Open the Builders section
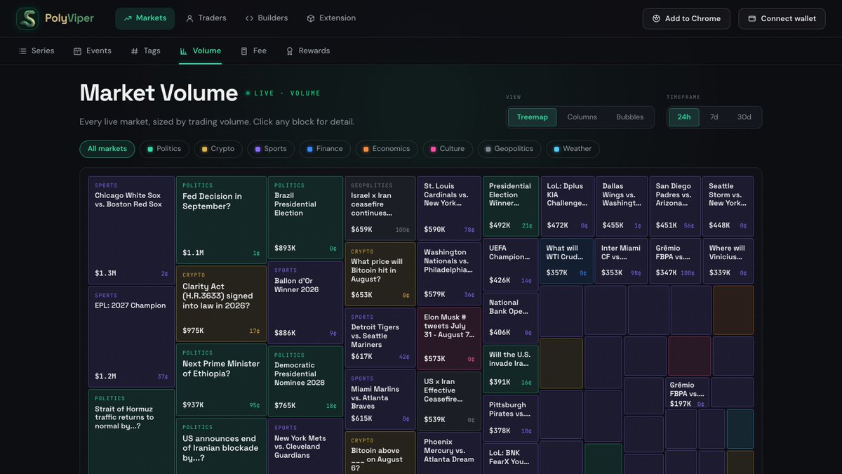The width and height of the screenshot is (842, 474). 266,18
